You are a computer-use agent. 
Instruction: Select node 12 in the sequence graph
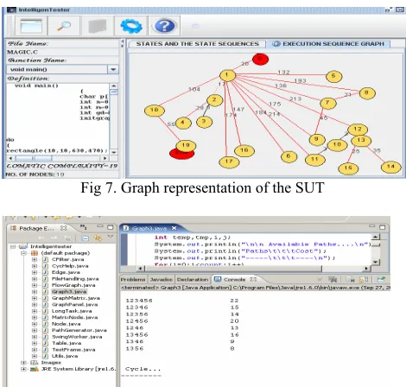[x=358, y=130]
